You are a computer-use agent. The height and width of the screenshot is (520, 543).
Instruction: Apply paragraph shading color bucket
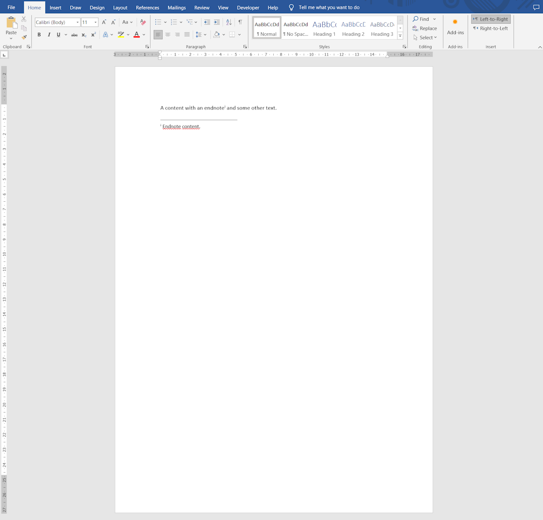tap(217, 35)
